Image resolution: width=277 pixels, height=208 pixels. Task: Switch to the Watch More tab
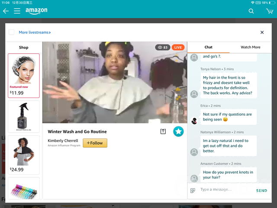click(250, 47)
